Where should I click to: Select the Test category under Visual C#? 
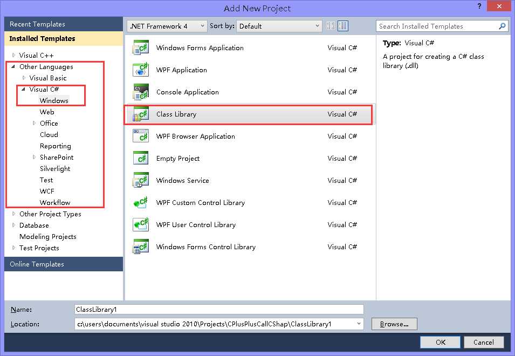(46, 180)
